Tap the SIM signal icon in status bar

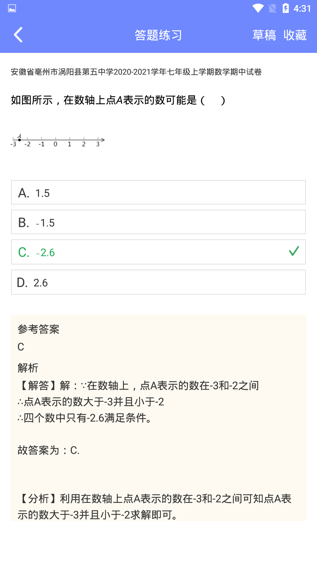pyautogui.click(x=272, y=9)
